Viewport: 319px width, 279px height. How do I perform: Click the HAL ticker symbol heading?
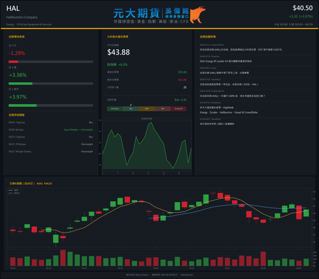click(x=13, y=8)
